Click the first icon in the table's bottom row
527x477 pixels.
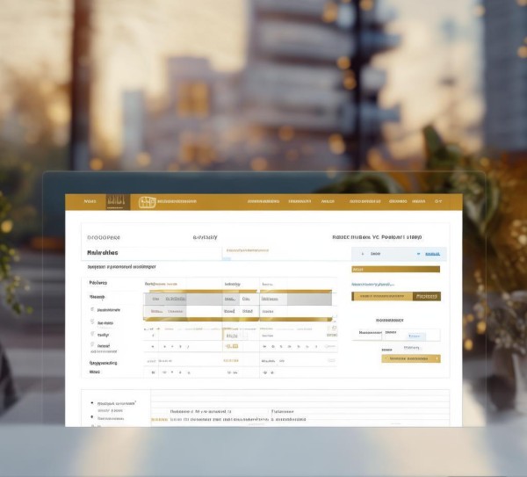(154, 372)
